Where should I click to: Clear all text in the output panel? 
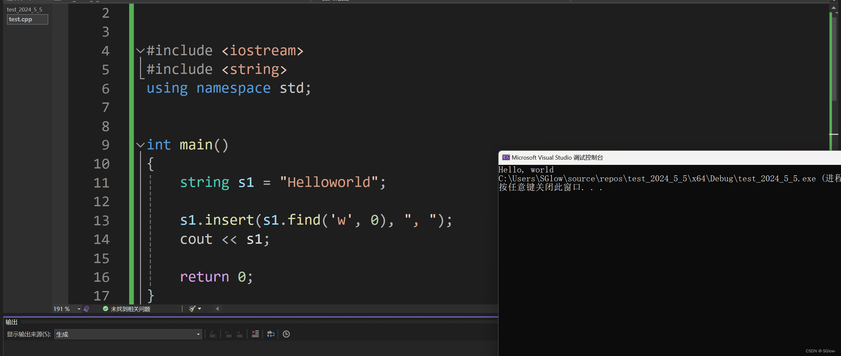pos(255,334)
